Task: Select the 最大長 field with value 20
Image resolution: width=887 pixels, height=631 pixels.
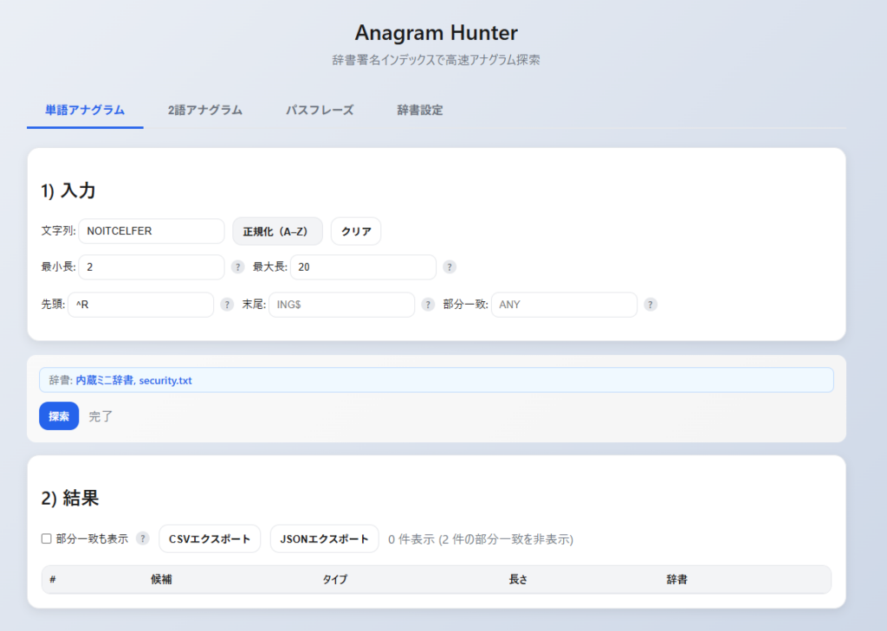Action: tap(363, 267)
